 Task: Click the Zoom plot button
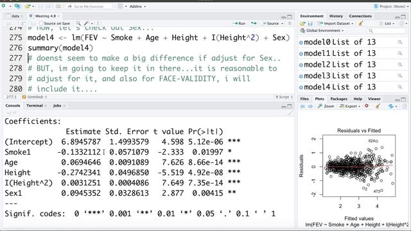(x=326, y=106)
